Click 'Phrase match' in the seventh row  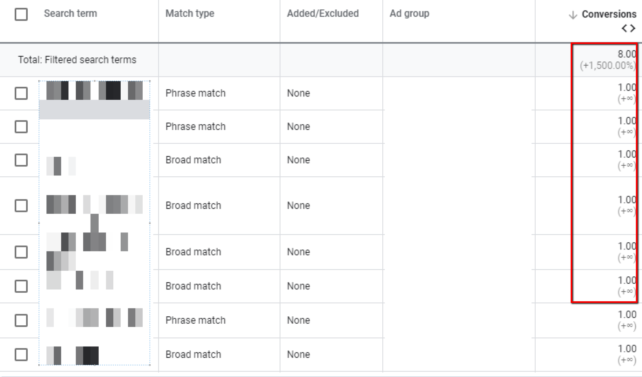[195, 320]
